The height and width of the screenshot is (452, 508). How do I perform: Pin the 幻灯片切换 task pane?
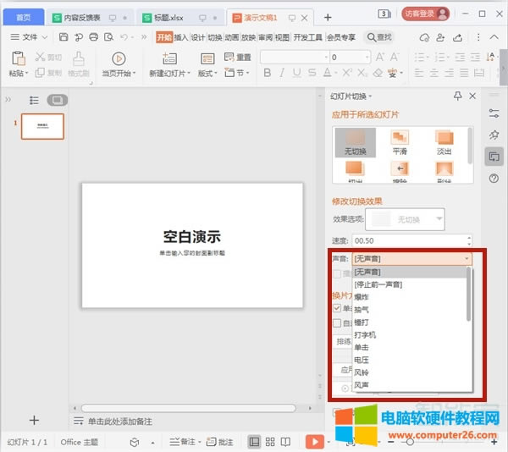click(x=458, y=96)
